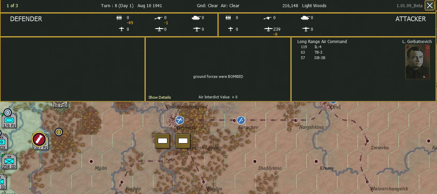The height and width of the screenshot is (194, 437).
Task: Click the Zmievka town marker
Action: pyautogui.click(x=367, y=141)
